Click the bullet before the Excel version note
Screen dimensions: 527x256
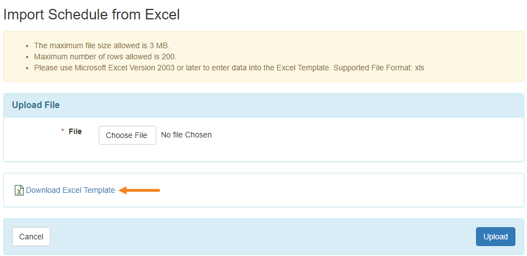pos(27,68)
